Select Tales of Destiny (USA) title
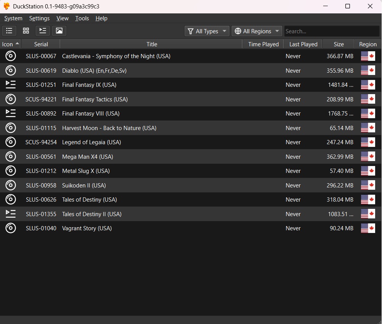382x324 pixels. tap(89, 200)
